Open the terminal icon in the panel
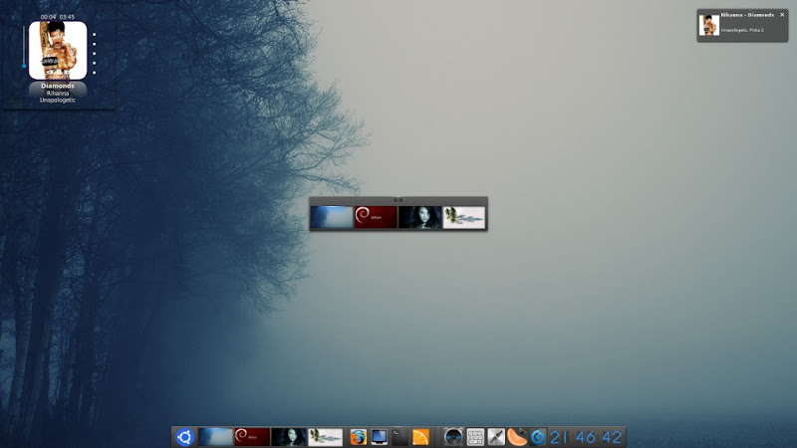 (x=399, y=437)
